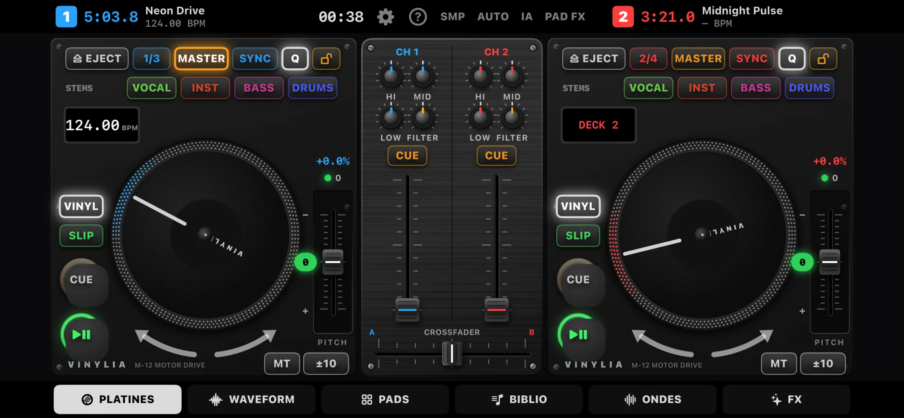The width and height of the screenshot is (904, 418).
Task: Switch to the FX tab
Action: point(786,399)
